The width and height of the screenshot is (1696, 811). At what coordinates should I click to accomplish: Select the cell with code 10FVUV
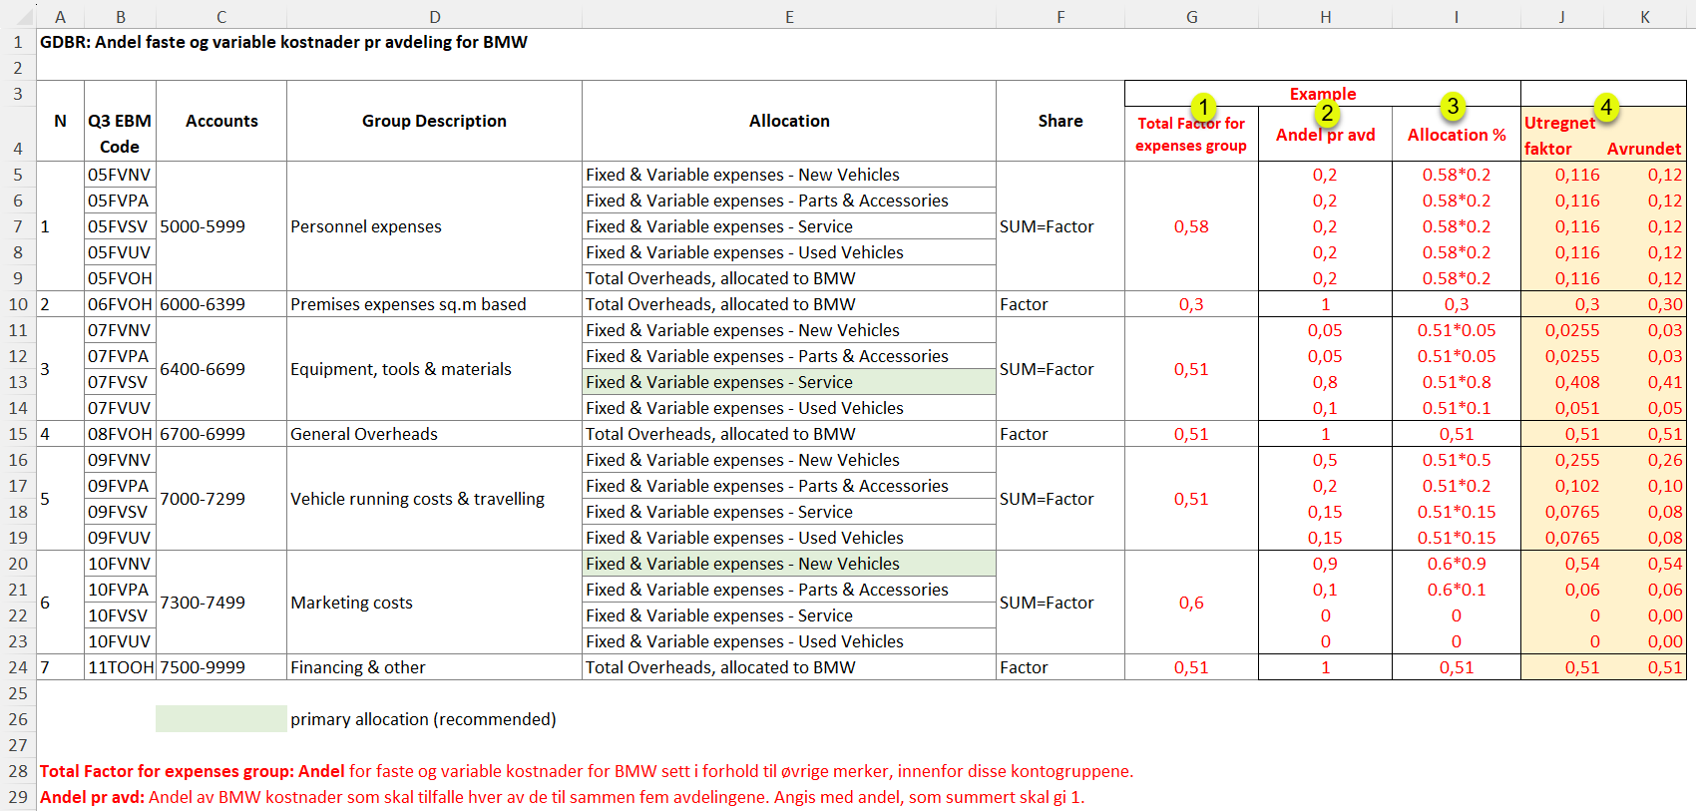120,641
